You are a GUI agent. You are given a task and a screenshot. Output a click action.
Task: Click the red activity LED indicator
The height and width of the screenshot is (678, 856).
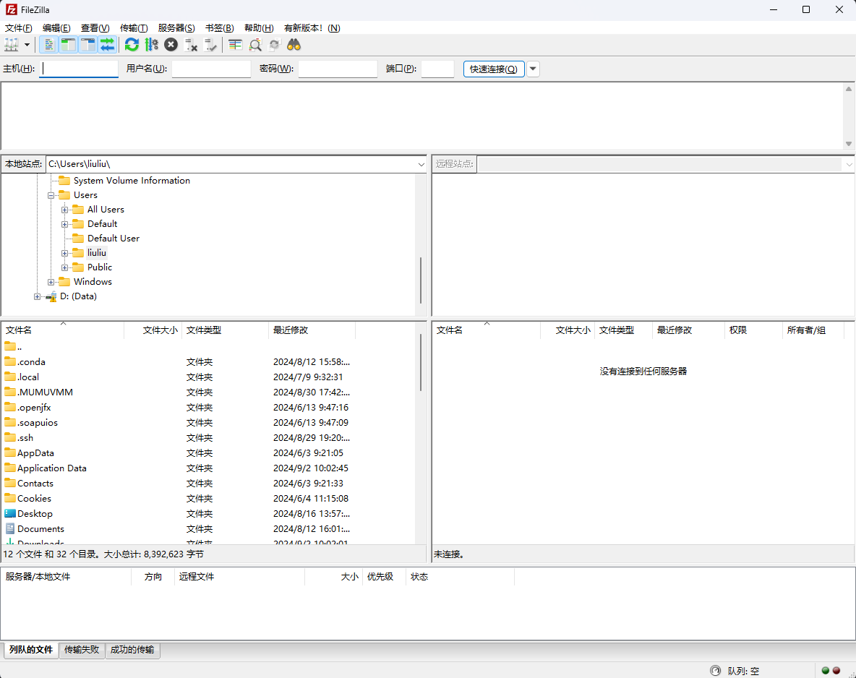(836, 670)
